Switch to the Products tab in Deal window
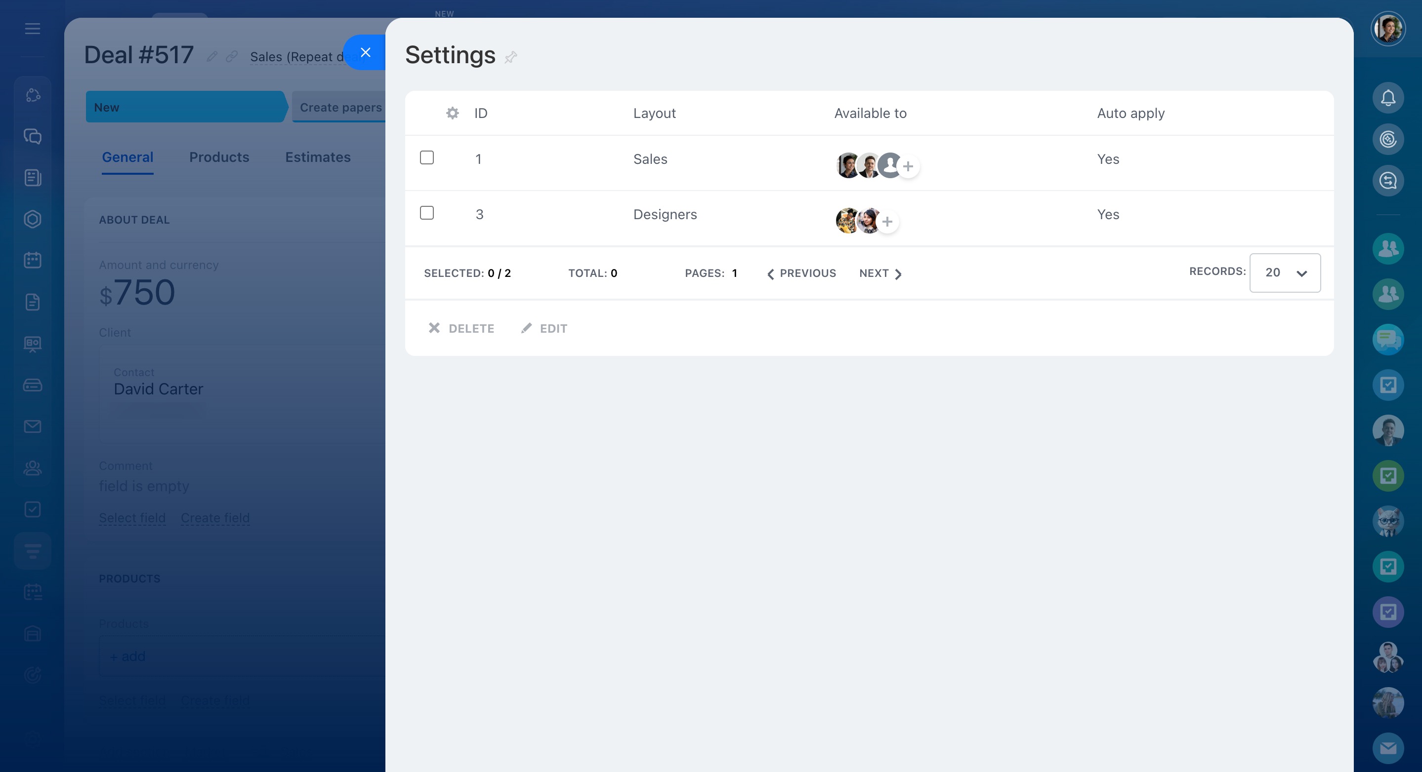The height and width of the screenshot is (772, 1422). 219,157
